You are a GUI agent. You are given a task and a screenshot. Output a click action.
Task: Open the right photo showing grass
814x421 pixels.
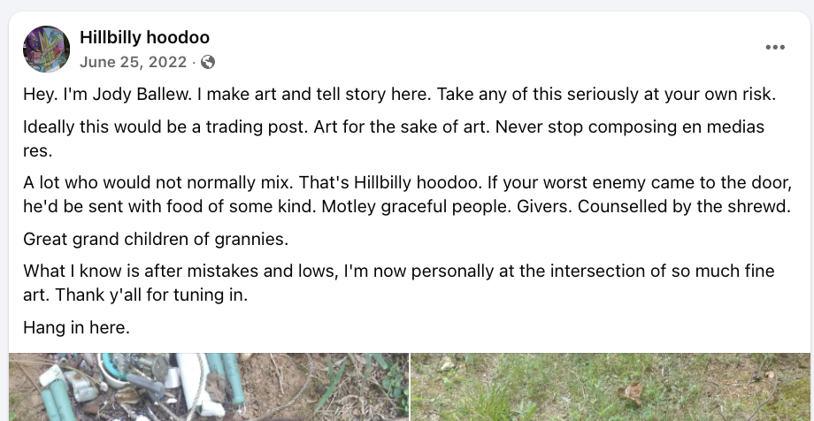(x=610, y=387)
